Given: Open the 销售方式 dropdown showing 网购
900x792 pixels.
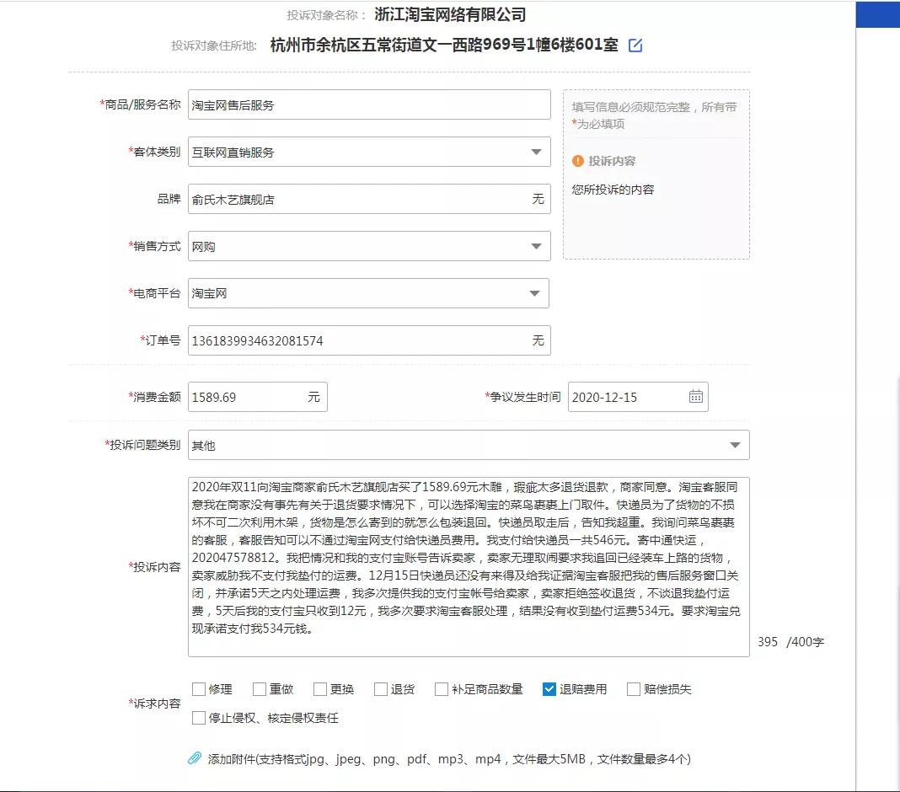Looking at the screenshot, I should coord(369,246).
